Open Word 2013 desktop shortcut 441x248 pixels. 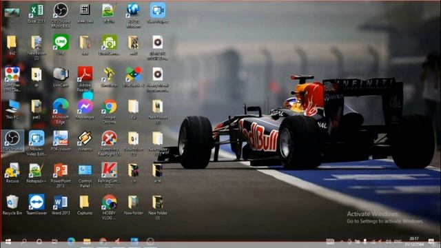click(x=61, y=205)
